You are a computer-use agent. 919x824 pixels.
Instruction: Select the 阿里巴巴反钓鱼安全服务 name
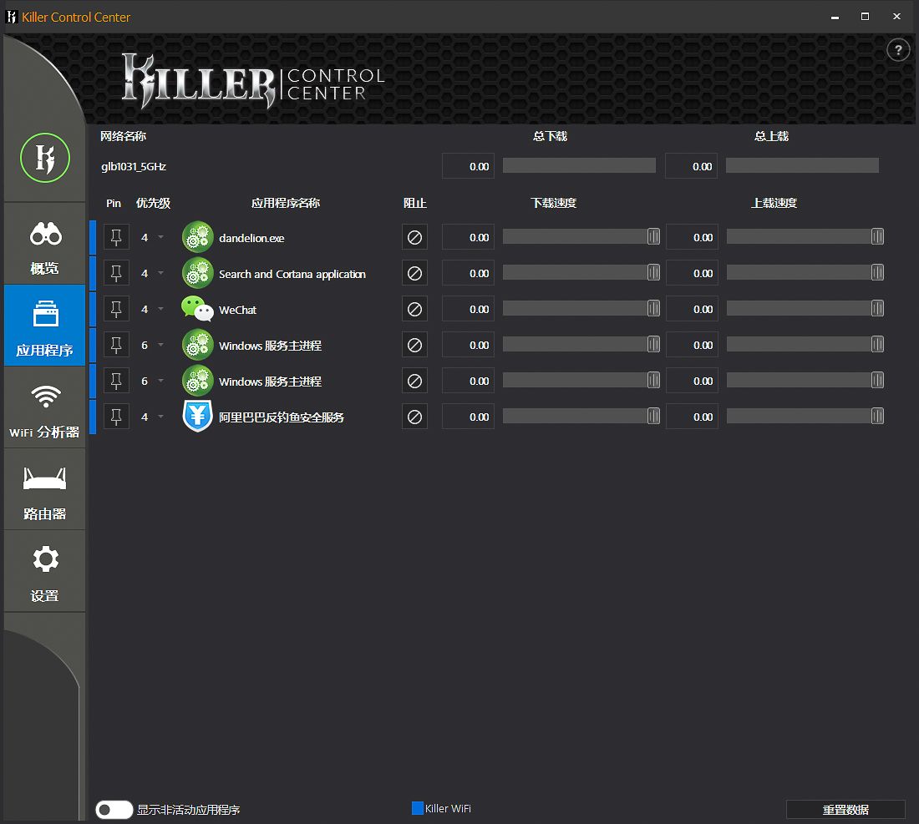pos(282,417)
